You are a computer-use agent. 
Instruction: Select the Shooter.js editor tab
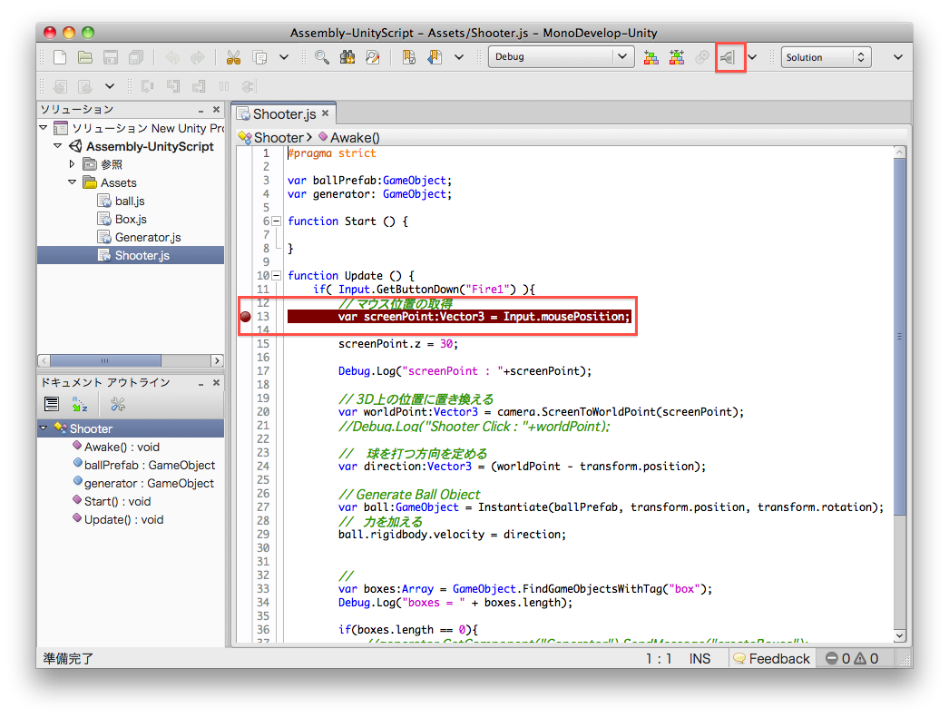(285, 113)
